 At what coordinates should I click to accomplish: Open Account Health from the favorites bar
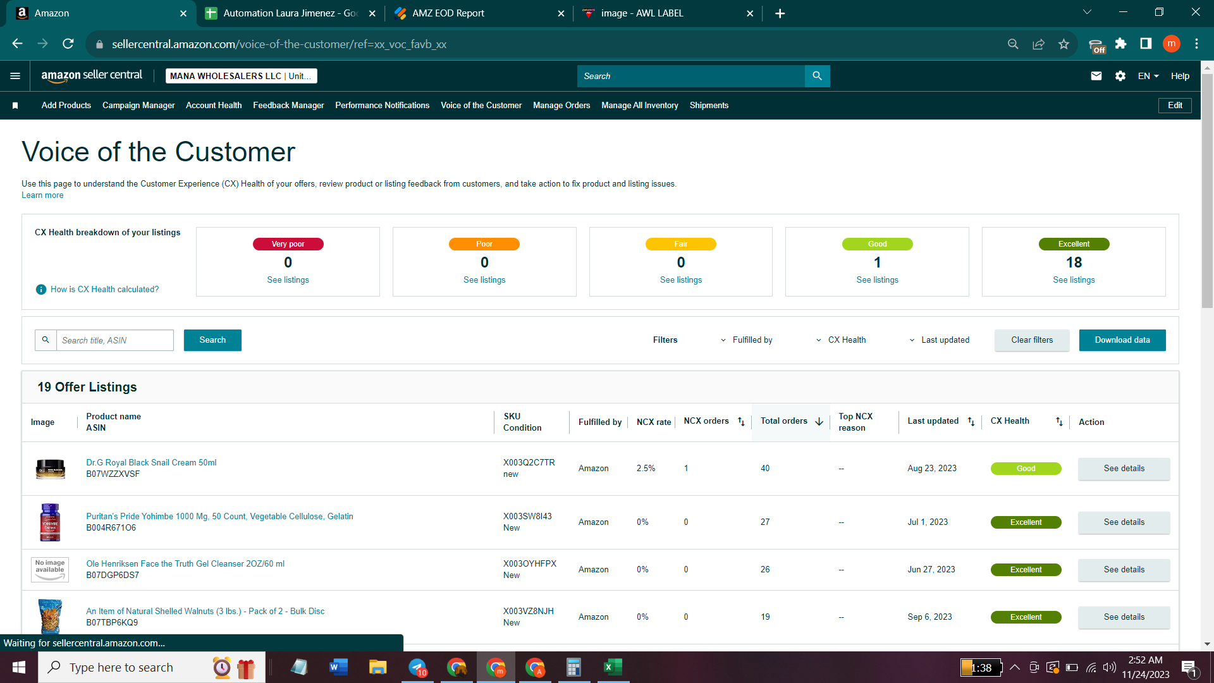click(214, 106)
